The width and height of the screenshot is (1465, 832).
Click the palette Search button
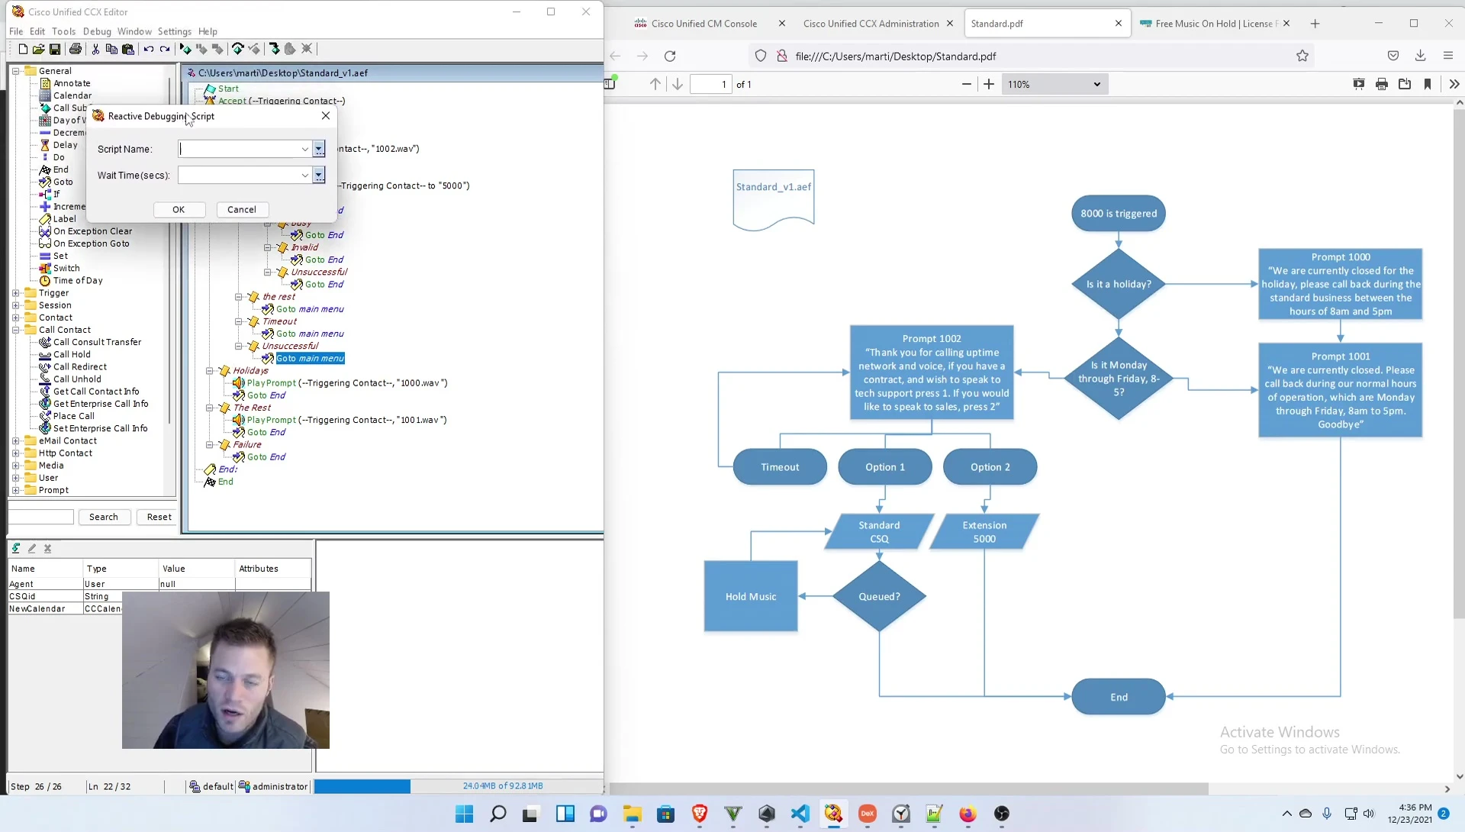(x=104, y=517)
